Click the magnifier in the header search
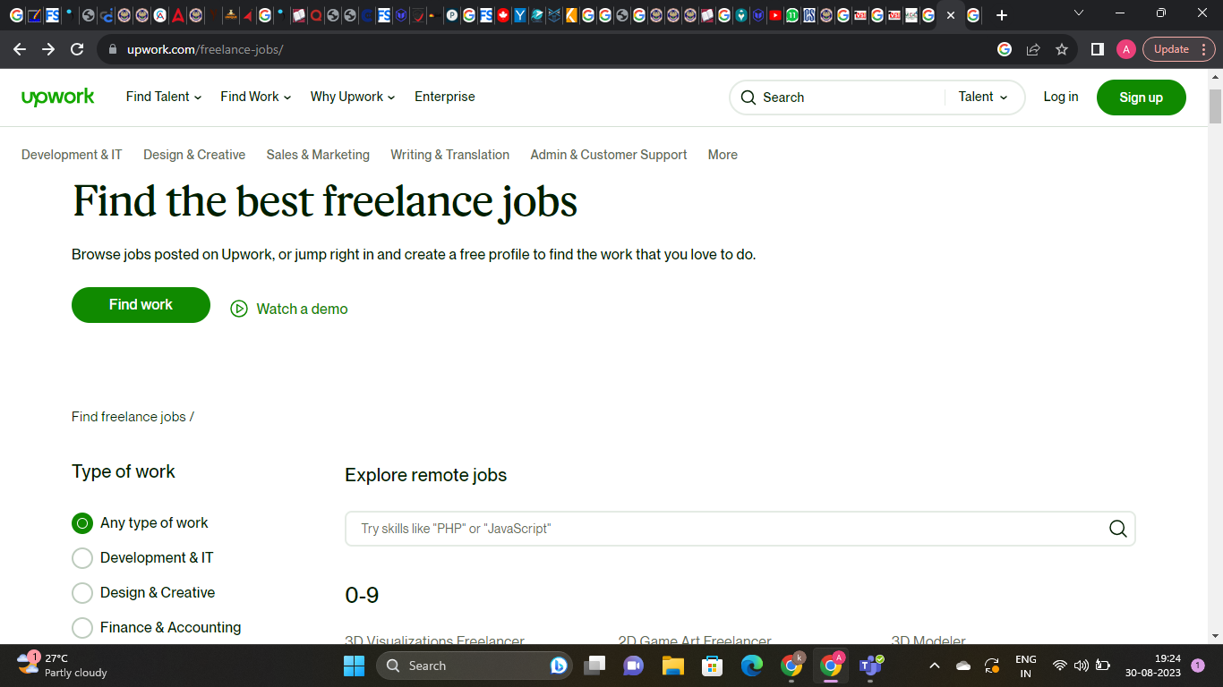This screenshot has width=1223, height=687. pyautogui.click(x=748, y=98)
